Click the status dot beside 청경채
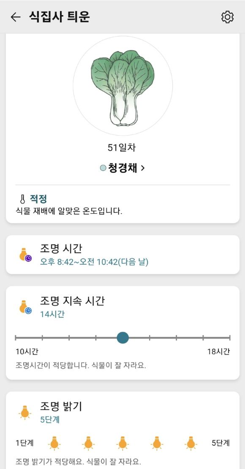Screen dimensions: 245x469 tap(100, 167)
